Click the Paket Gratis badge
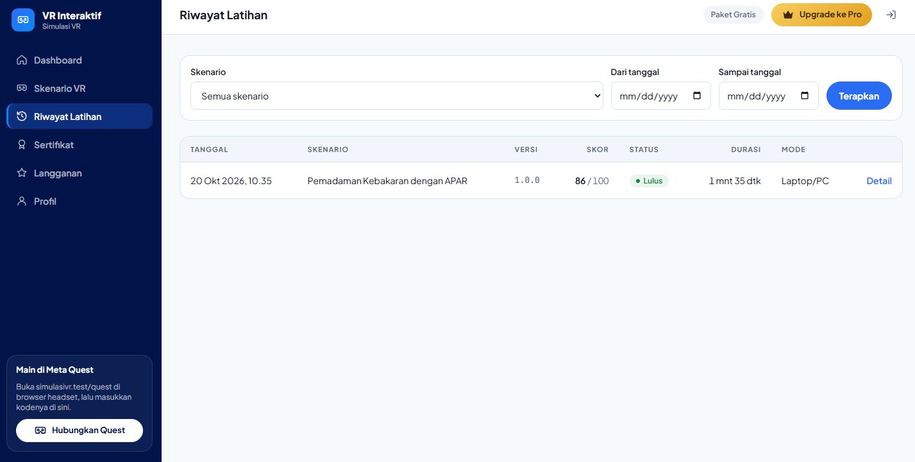The height and width of the screenshot is (462, 915). coord(733,15)
